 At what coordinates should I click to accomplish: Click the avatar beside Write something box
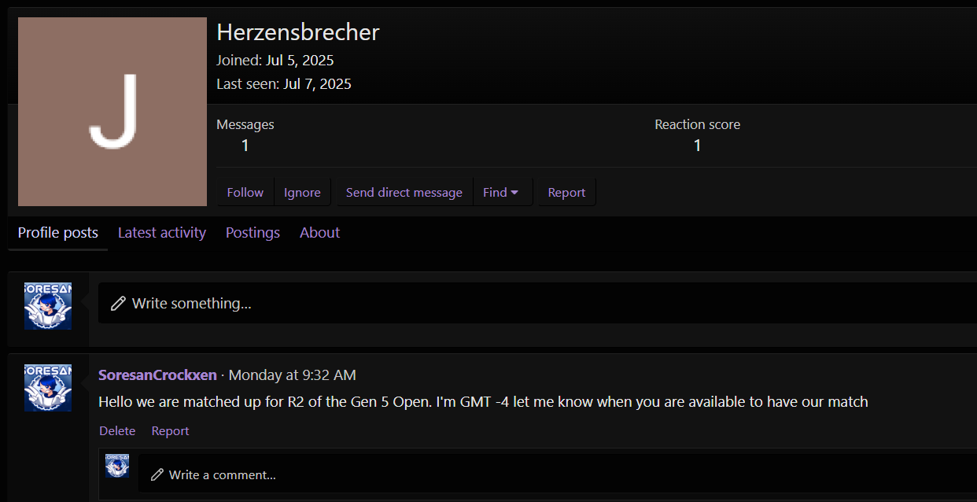click(48, 306)
